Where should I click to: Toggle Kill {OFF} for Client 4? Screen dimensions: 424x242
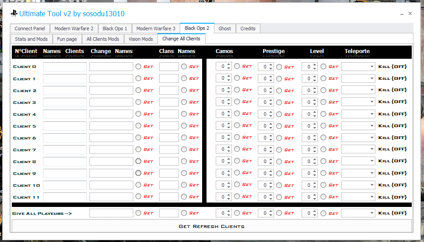pos(392,114)
